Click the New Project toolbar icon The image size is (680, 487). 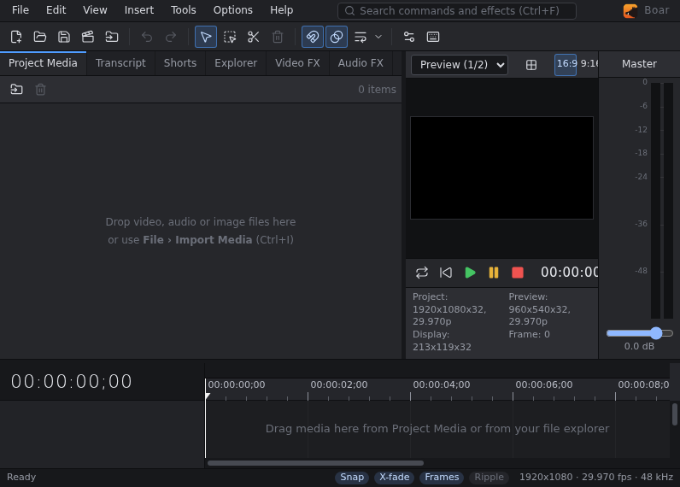coord(16,37)
